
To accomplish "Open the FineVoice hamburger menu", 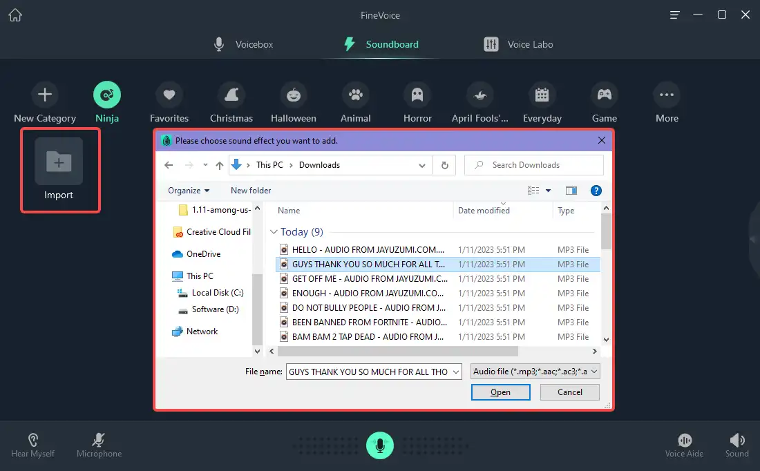I will [x=674, y=15].
